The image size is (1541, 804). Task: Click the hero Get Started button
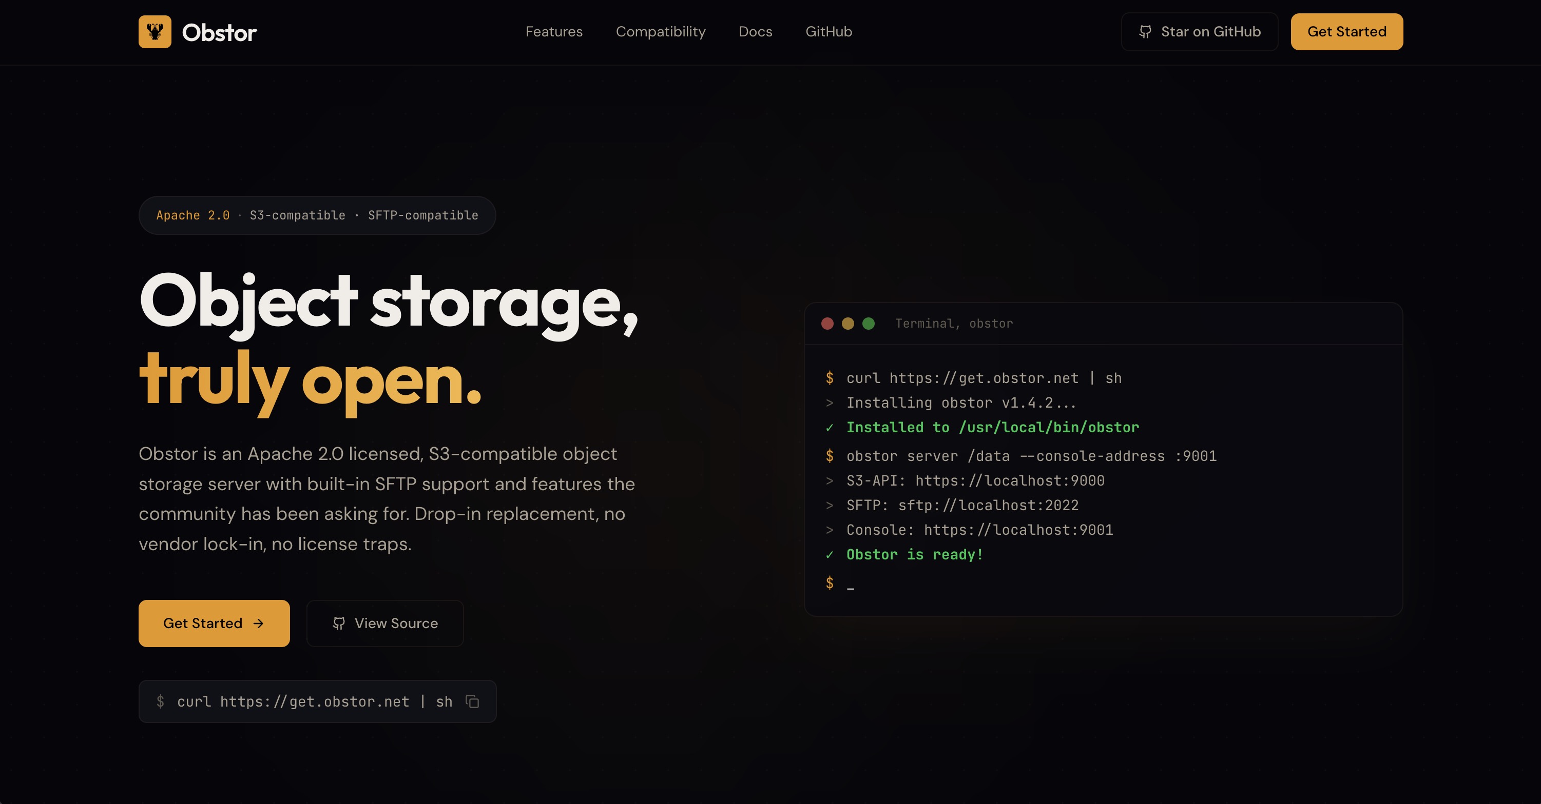[214, 624]
